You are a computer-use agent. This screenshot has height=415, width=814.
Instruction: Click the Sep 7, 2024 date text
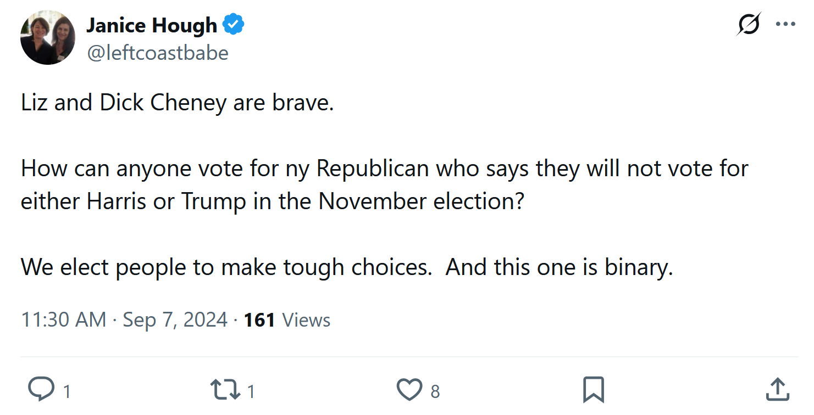[175, 319]
